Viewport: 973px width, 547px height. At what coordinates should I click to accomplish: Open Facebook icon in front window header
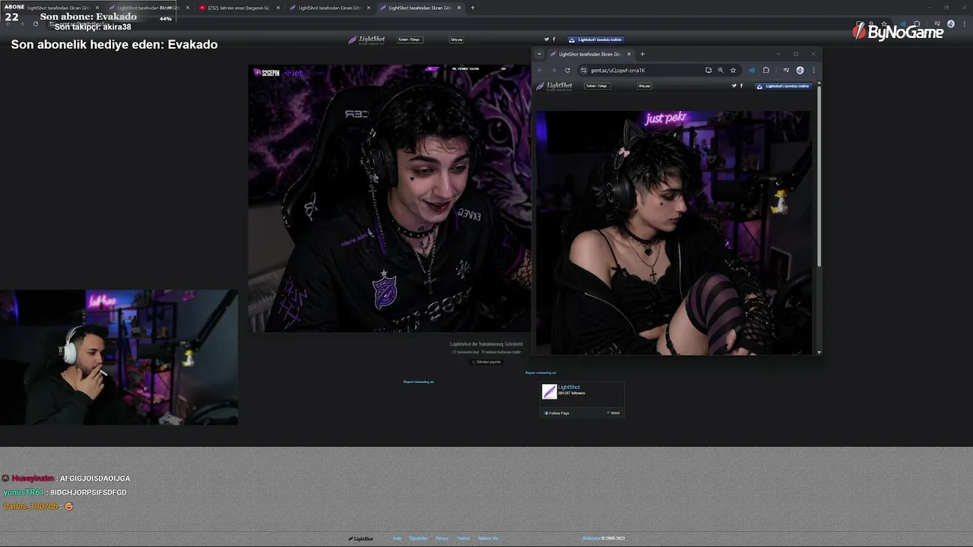point(741,86)
